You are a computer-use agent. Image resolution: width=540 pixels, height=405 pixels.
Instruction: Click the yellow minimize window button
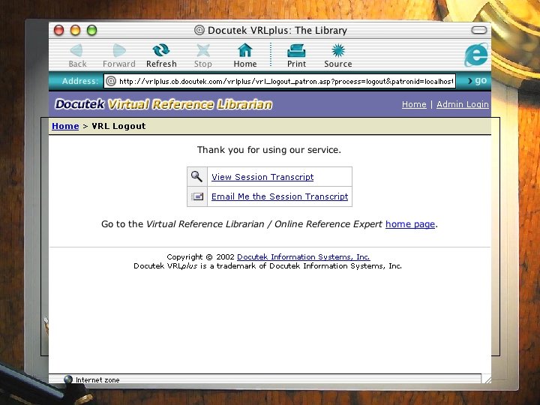coord(76,30)
